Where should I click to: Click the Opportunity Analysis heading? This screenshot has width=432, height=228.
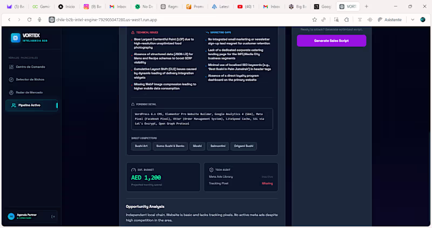145,206
